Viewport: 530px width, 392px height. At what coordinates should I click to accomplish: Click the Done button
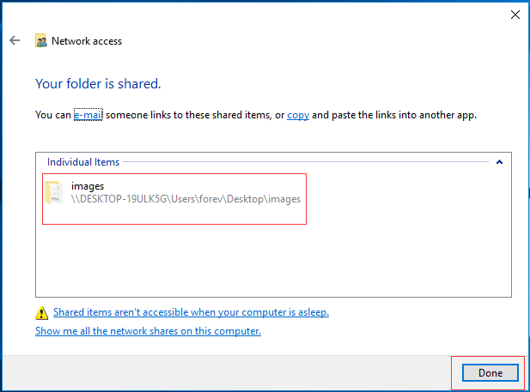click(490, 373)
